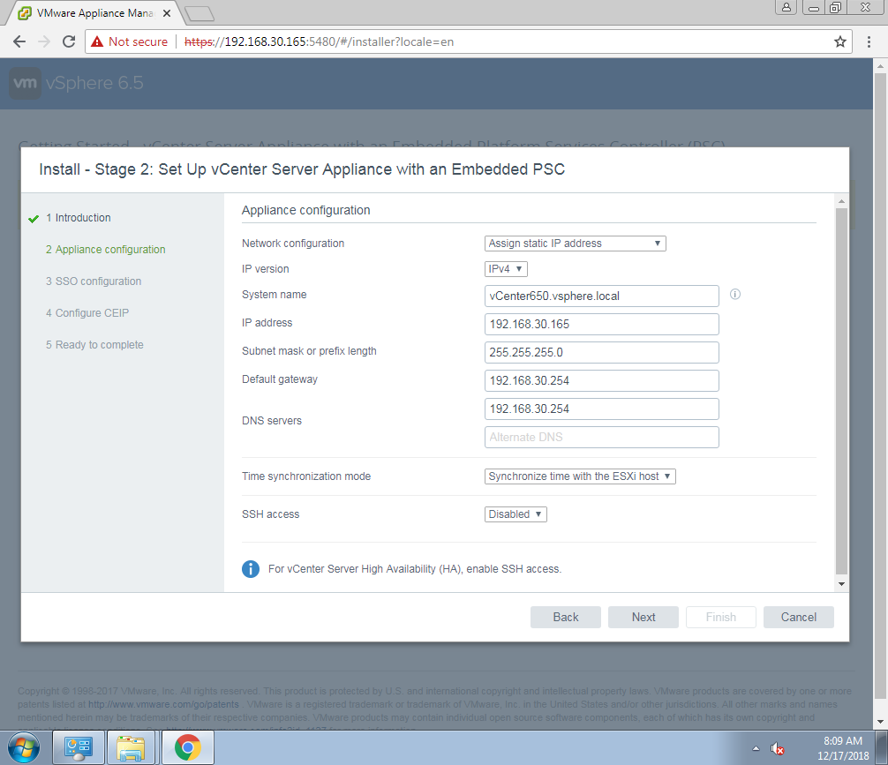Select step 3 SSO configuration
Image resolution: width=888 pixels, height=765 pixels.
(x=94, y=281)
